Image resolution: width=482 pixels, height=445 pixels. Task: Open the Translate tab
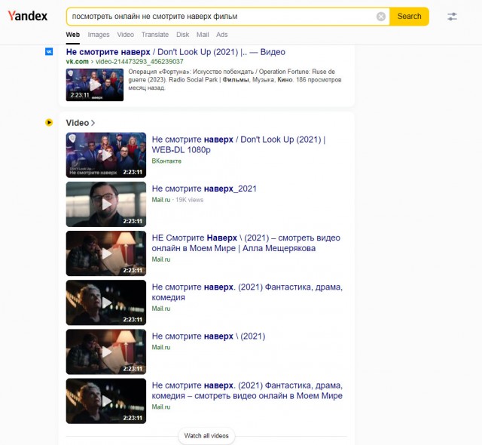pyautogui.click(x=155, y=35)
